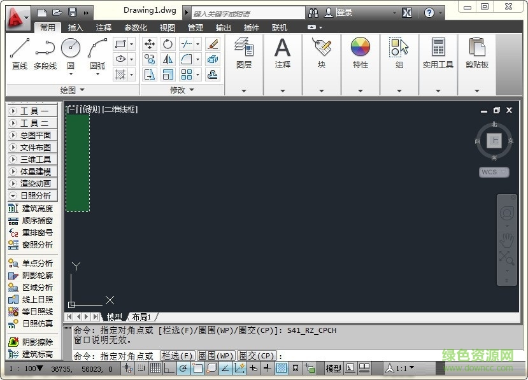Click the Move tool icon in 修改 panel
The height and width of the screenshot is (380, 528).
click(x=150, y=44)
